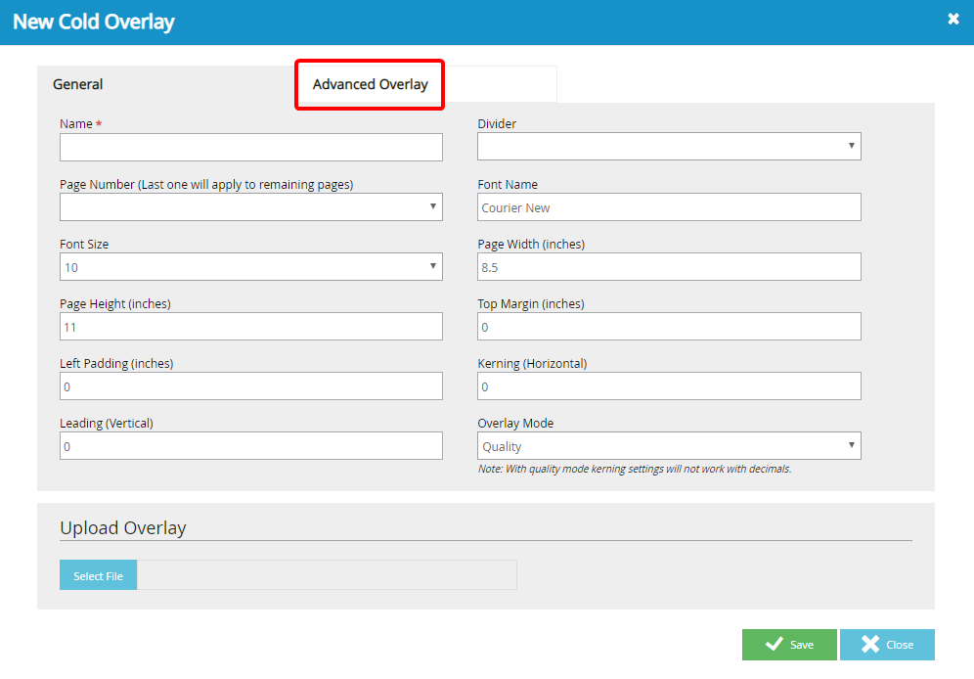Select the Leading (Vertical) field

250,446
